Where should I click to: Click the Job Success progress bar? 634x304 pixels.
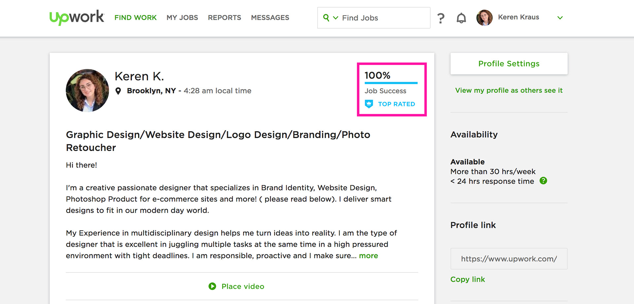391,83
